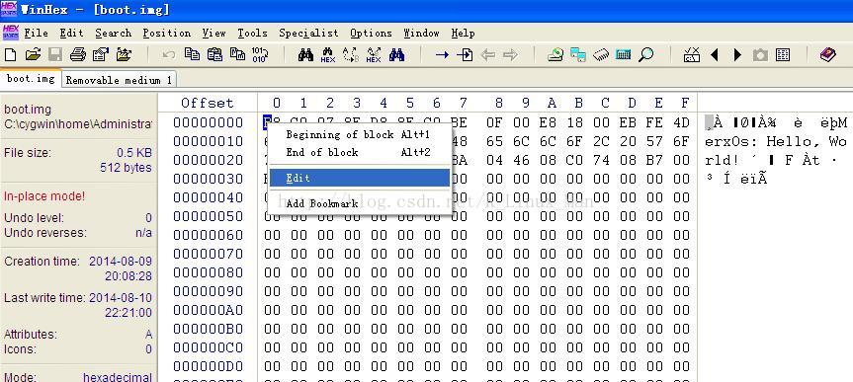The width and height of the screenshot is (853, 382).
Task: Open the Edit menu in menu bar
Action: point(72,34)
